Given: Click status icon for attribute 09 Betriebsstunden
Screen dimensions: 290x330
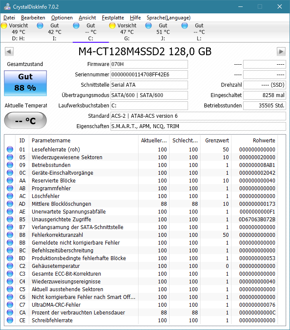Looking at the screenshot, I should point(10,165).
